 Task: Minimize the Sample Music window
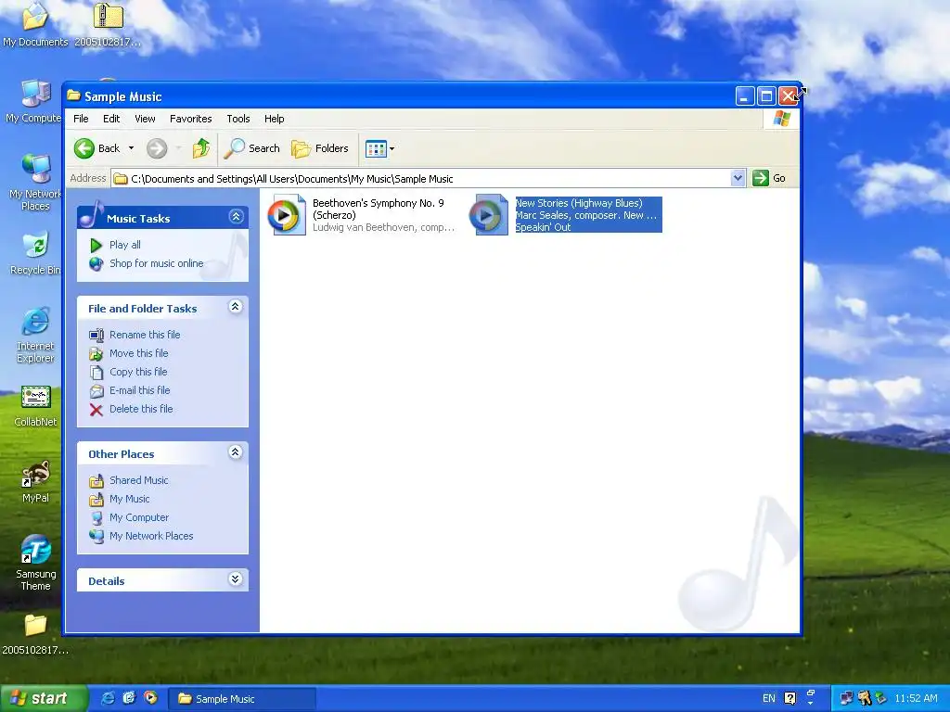pyautogui.click(x=745, y=96)
